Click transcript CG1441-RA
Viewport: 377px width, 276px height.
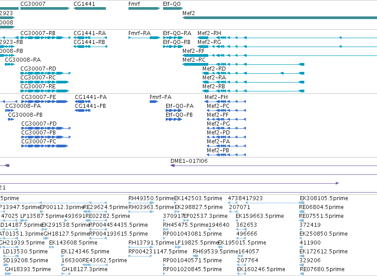[90, 38]
